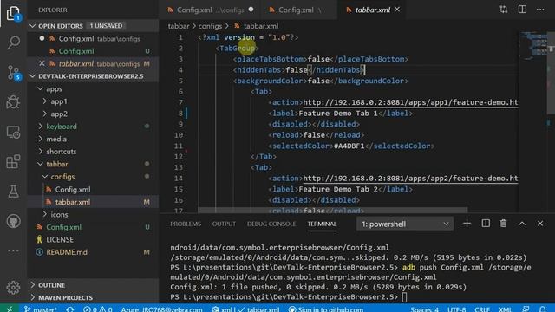
Task: Click the #A4DBF1 selectedColor value
Action: click(349, 146)
